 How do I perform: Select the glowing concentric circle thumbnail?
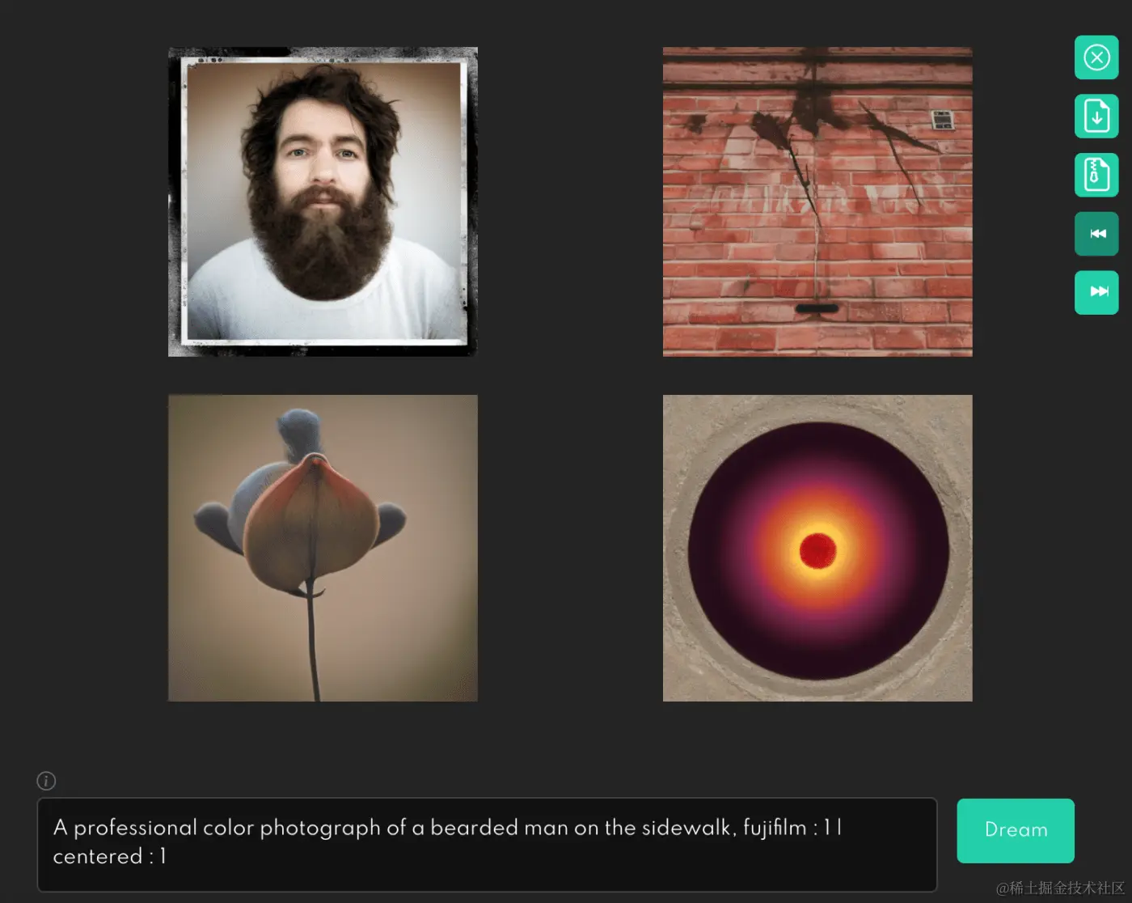817,548
